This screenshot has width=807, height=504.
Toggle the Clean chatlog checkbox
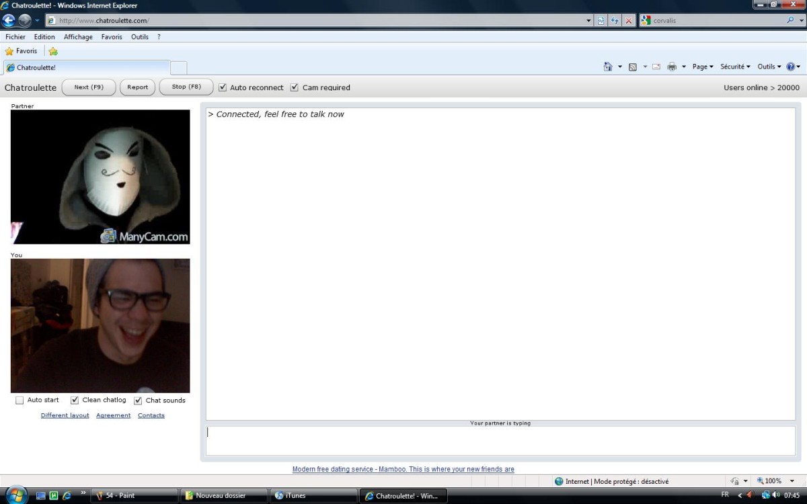coord(75,400)
